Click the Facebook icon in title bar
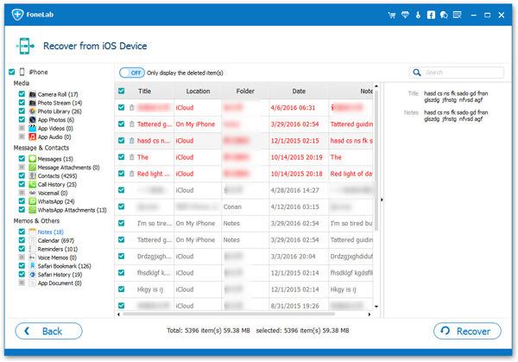 point(431,15)
